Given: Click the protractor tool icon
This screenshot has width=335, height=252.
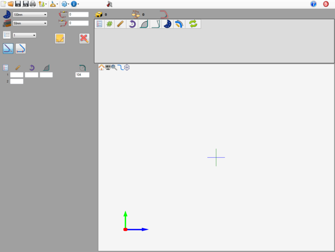Looking at the screenshot, I should [53, 4].
